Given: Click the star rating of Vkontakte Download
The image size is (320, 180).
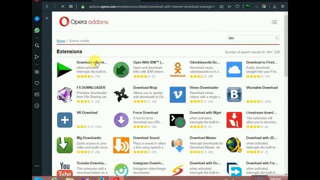Looking at the screenshot, I should tap(254, 101).
